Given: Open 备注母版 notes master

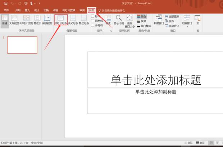Looking at the screenshot, I should [x=84, y=19].
